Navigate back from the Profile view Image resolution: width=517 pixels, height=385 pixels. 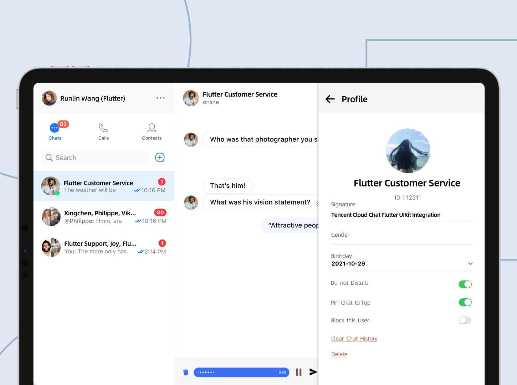(330, 99)
